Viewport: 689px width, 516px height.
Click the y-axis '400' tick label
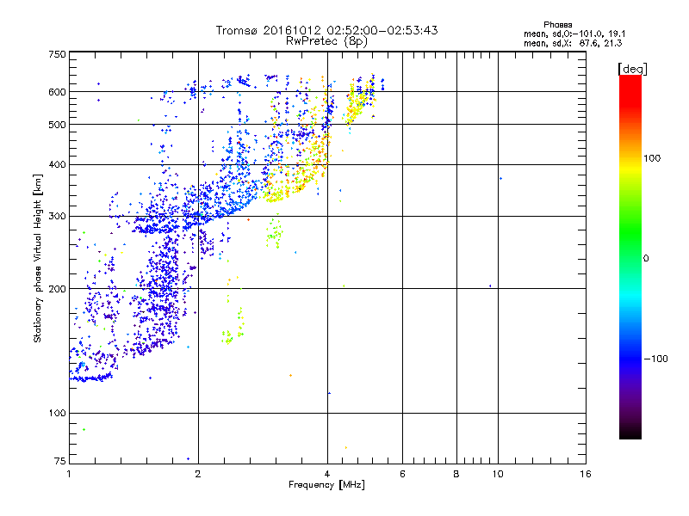coord(58,164)
